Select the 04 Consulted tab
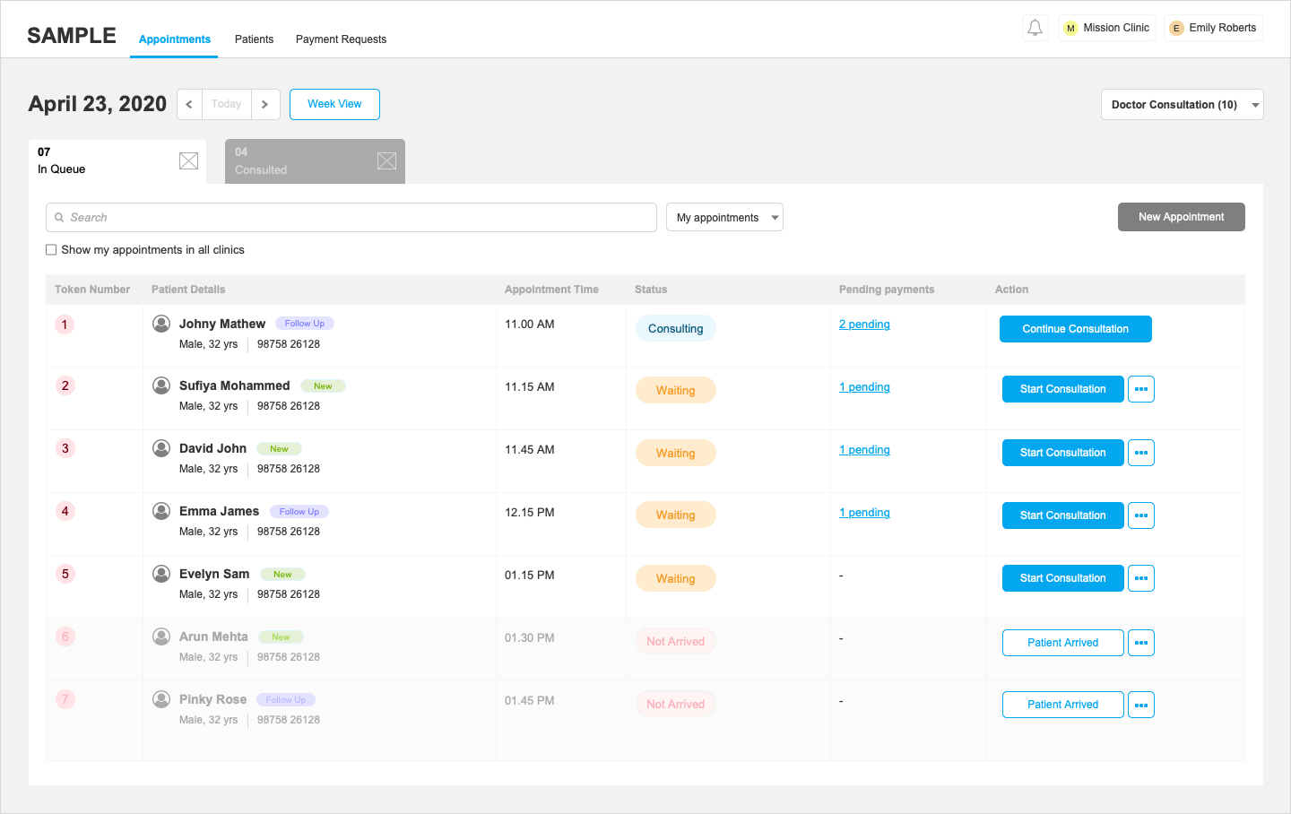The width and height of the screenshot is (1291, 814). (315, 161)
